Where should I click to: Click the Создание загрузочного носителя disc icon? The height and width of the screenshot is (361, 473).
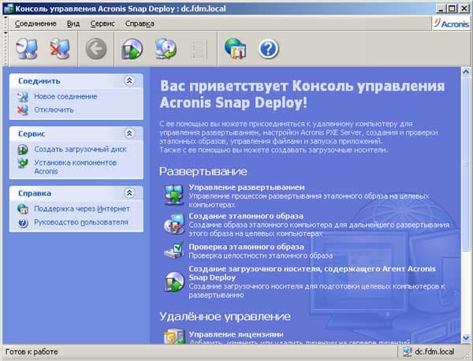tap(174, 281)
